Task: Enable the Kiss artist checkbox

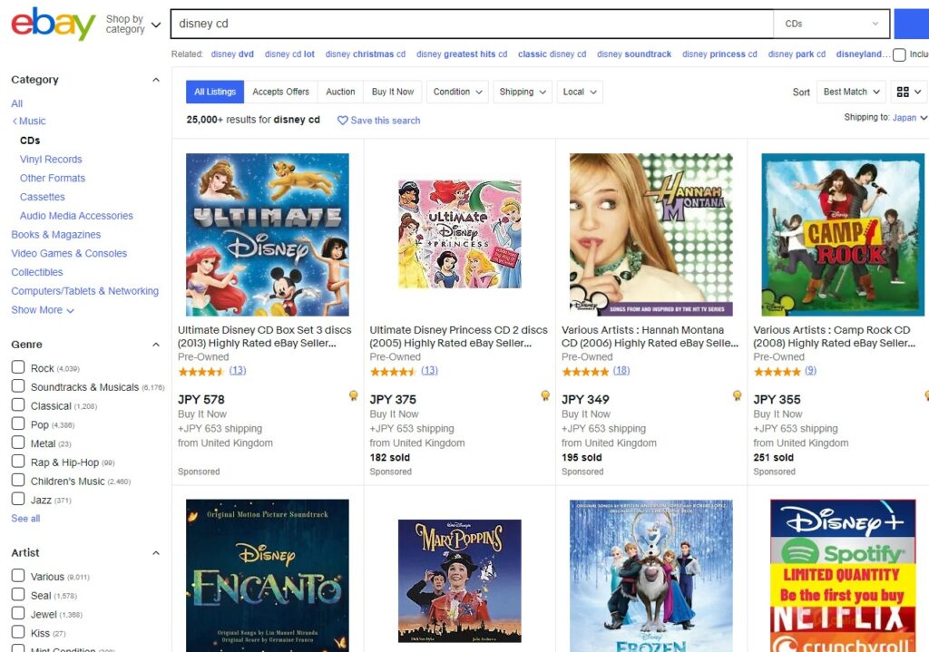Action: 18,632
